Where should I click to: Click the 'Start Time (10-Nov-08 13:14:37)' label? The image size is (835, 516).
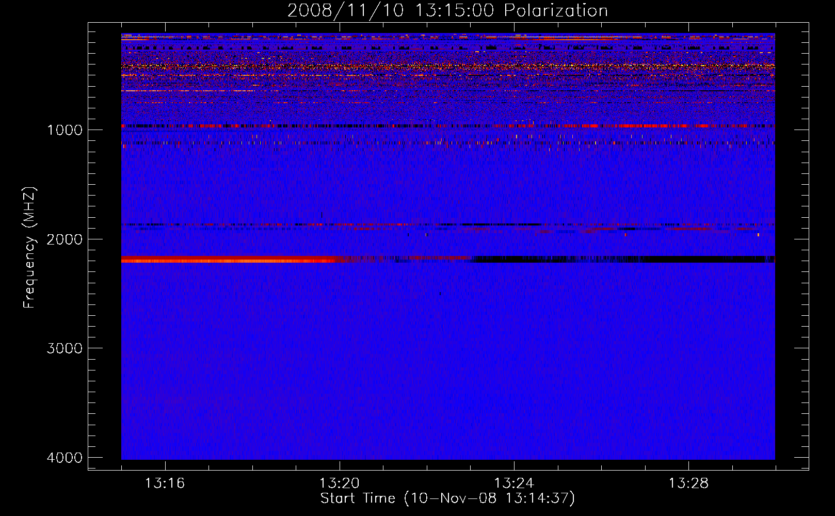tap(447, 498)
